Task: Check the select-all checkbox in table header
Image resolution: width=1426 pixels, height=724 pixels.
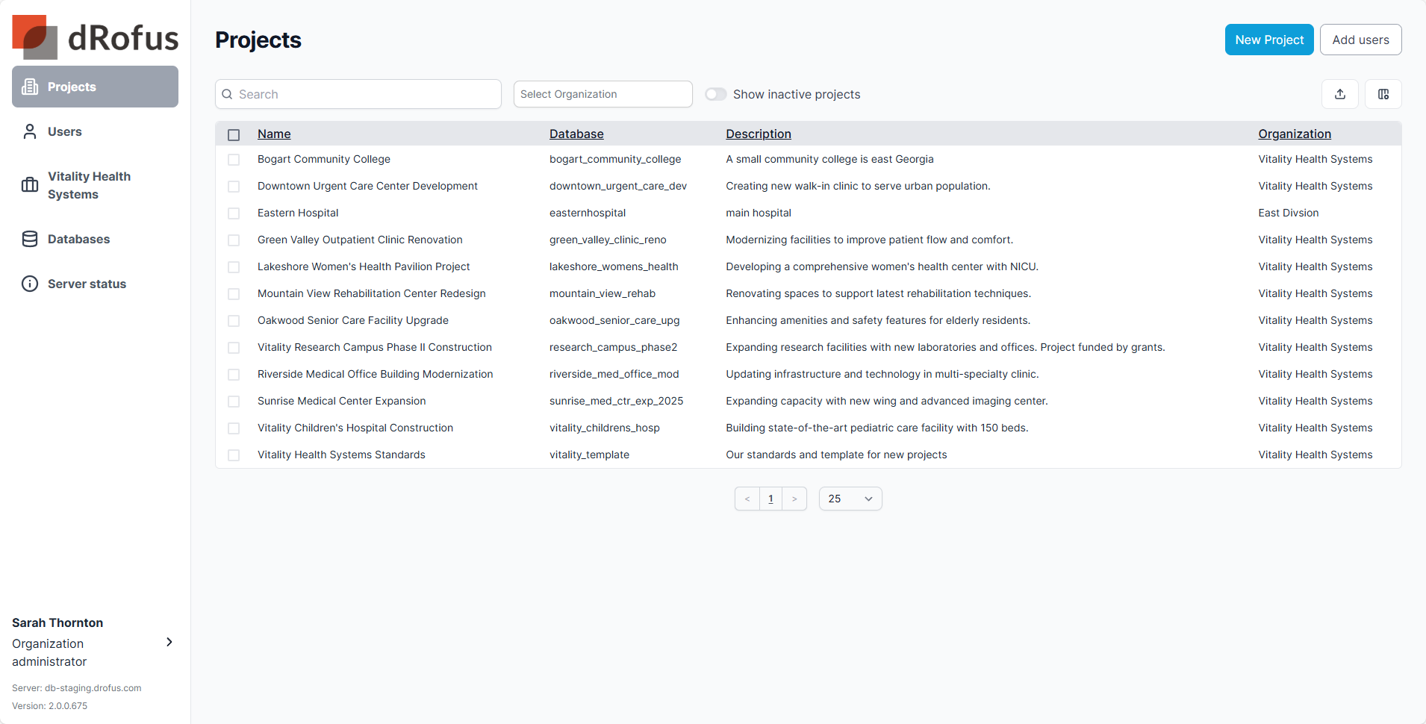Action: tap(234, 135)
